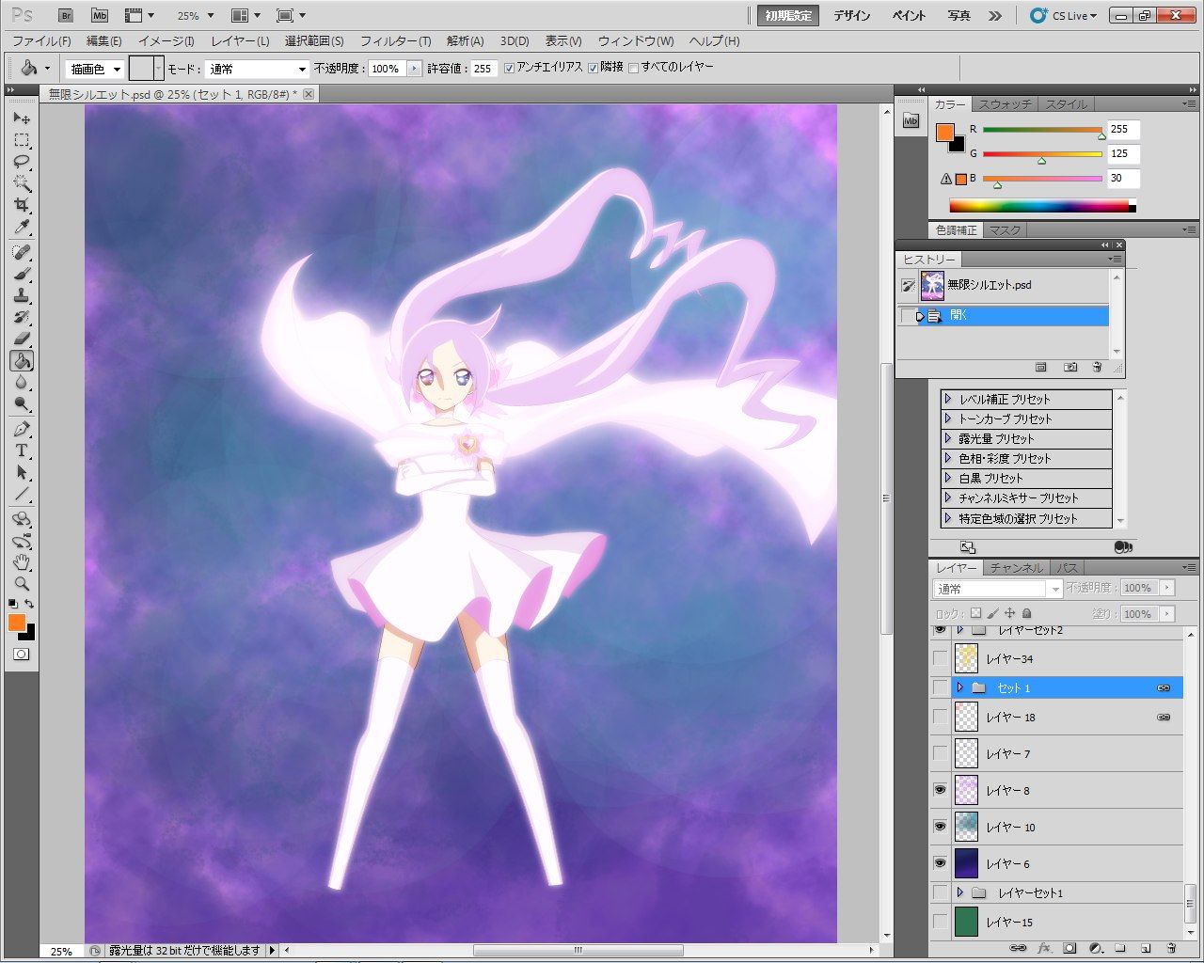Expand the セット 1 layer group

click(960, 688)
